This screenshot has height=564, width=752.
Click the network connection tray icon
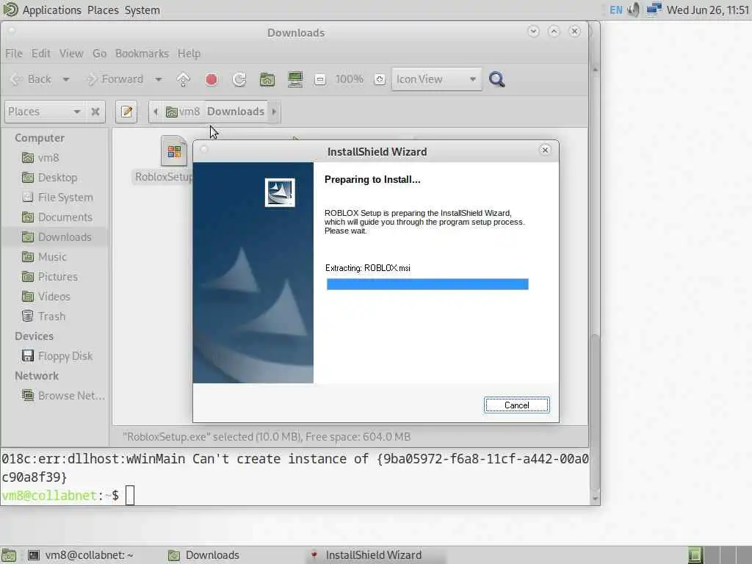654,10
